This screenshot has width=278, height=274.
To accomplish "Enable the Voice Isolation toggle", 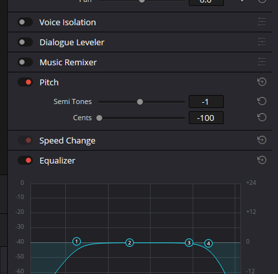I will [25, 22].
